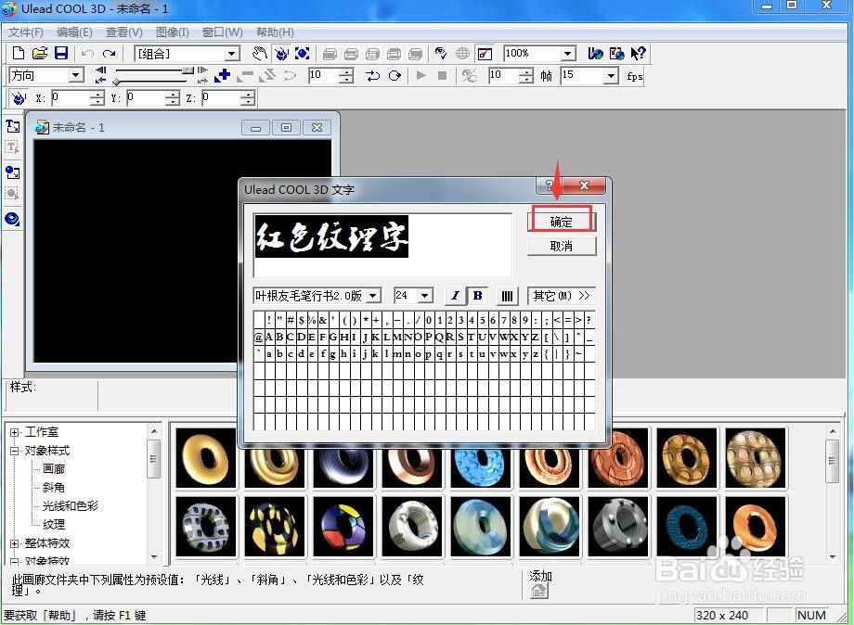Click the add to gallery icon under 添加
This screenshot has height=625, width=854.
tap(539, 590)
